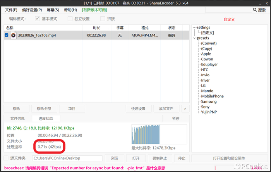The width and height of the screenshot is (271, 172).
Task: Select the YujinPNP preset item
Action: pos(209,112)
